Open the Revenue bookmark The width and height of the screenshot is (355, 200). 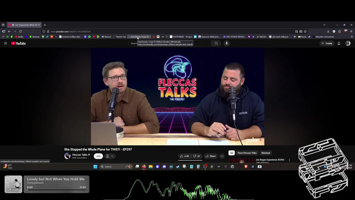pyautogui.click(x=34, y=37)
